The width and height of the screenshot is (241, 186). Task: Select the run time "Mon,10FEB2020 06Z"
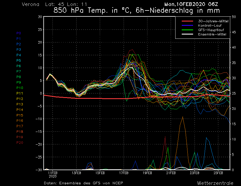pyautogui.click(x=191, y=4)
